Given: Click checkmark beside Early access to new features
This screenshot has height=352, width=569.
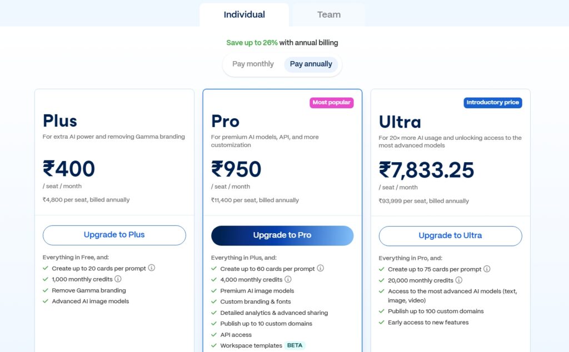Looking at the screenshot, I should pyautogui.click(x=382, y=323).
